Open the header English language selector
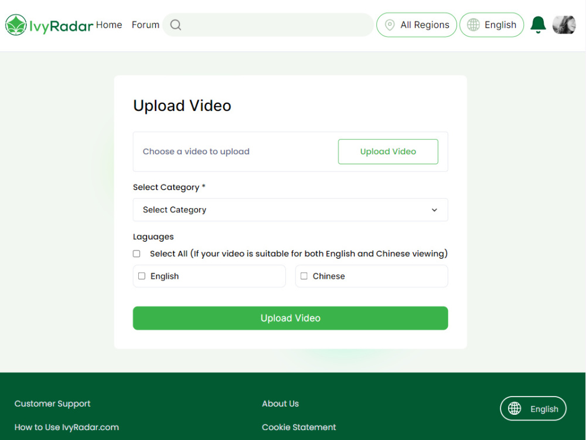Image resolution: width=586 pixels, height=440 pixels. 492,25
